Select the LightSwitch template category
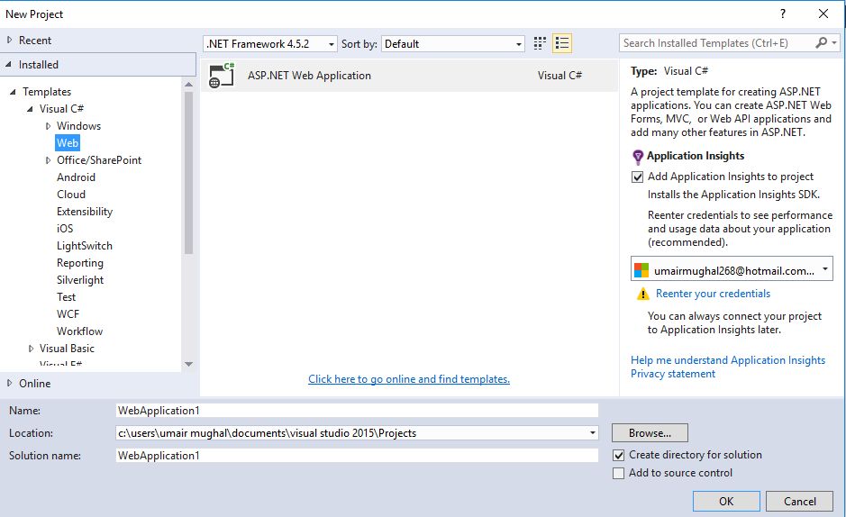 [85, 246]
